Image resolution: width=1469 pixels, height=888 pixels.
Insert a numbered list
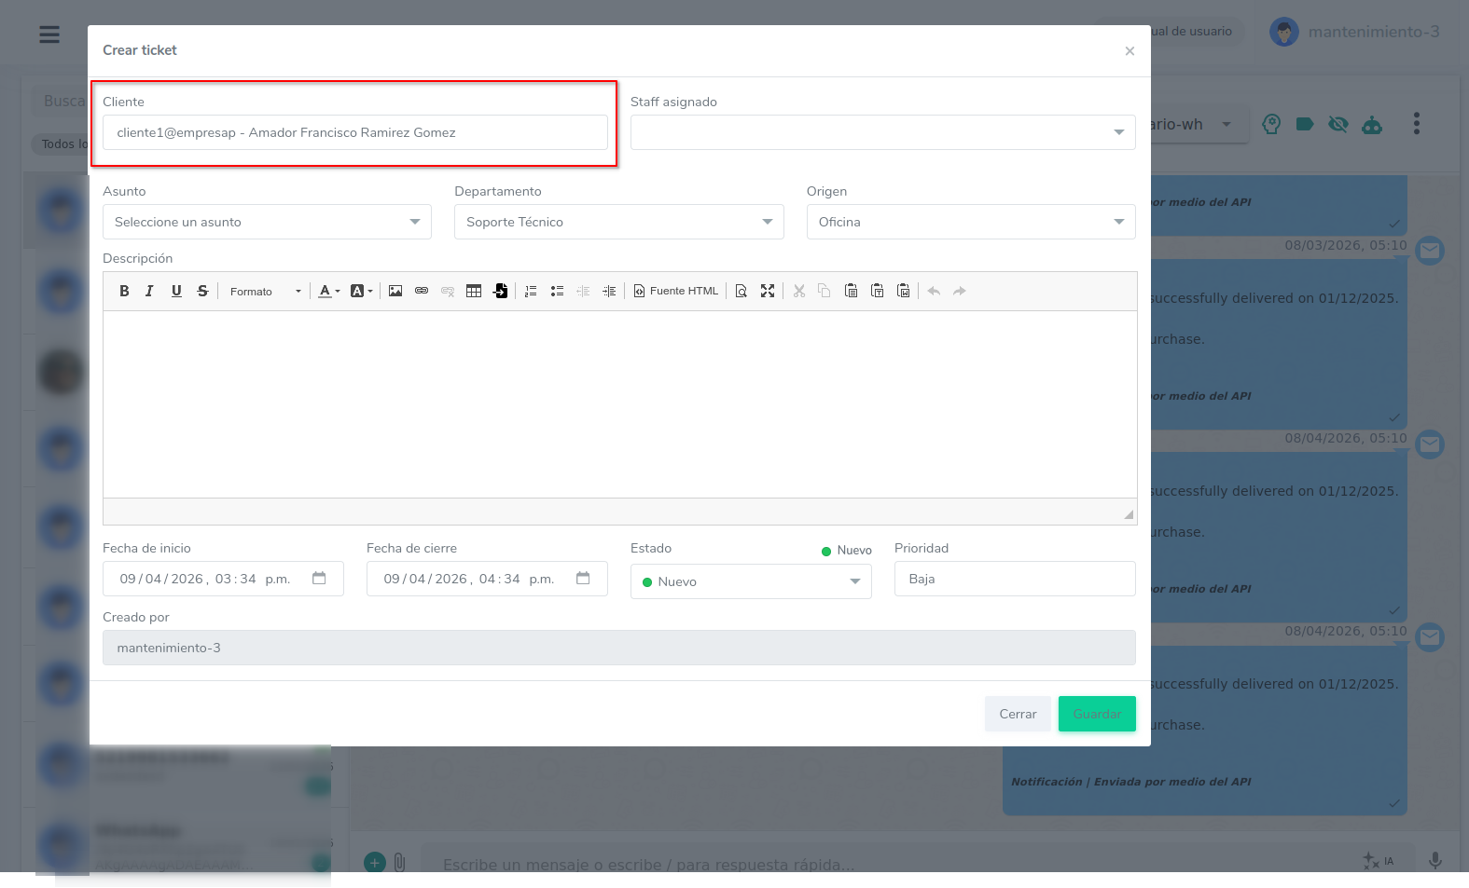pos(531,291)
